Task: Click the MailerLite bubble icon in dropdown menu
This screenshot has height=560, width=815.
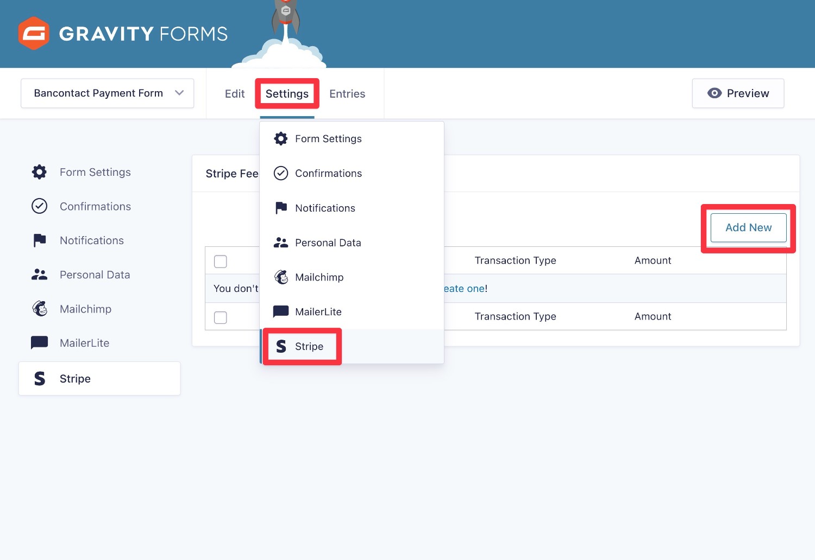Action: (281, 311)
